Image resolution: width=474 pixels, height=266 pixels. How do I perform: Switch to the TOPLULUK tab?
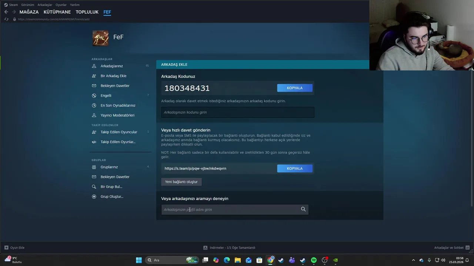point(87,12)
